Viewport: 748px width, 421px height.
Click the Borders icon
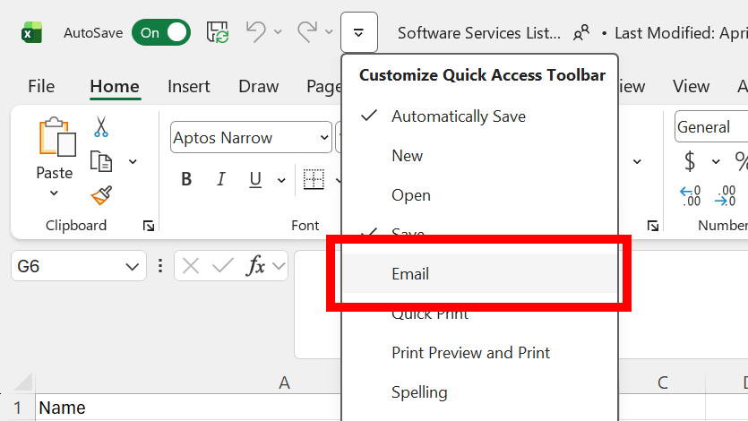pyautogui.click(x=314, y=179)
